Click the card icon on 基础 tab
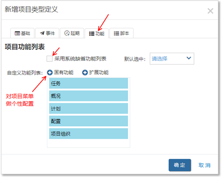 tap(17, 33)
